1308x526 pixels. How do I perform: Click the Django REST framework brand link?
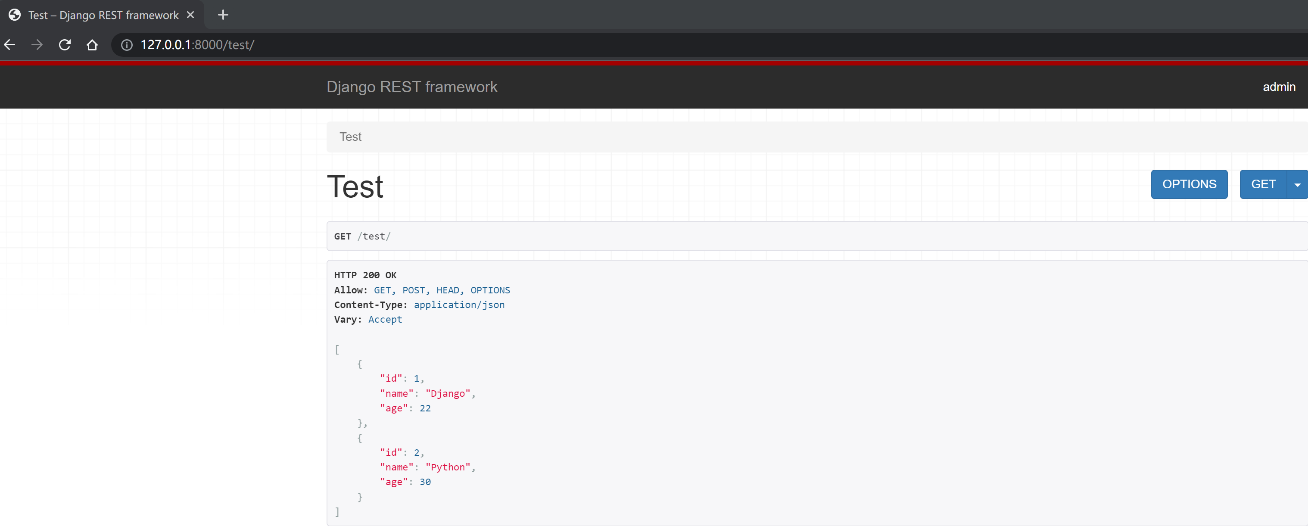411,87
